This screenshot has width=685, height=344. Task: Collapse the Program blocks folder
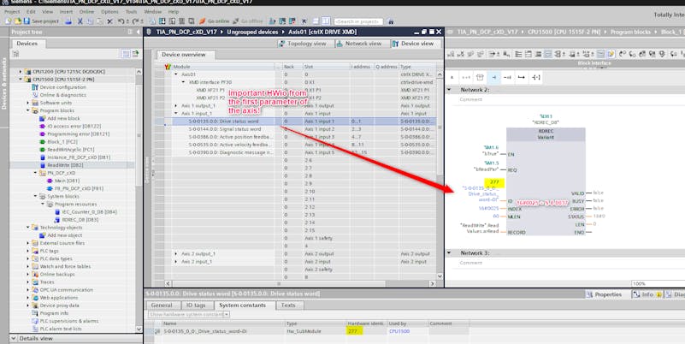(x=28, y=110)
